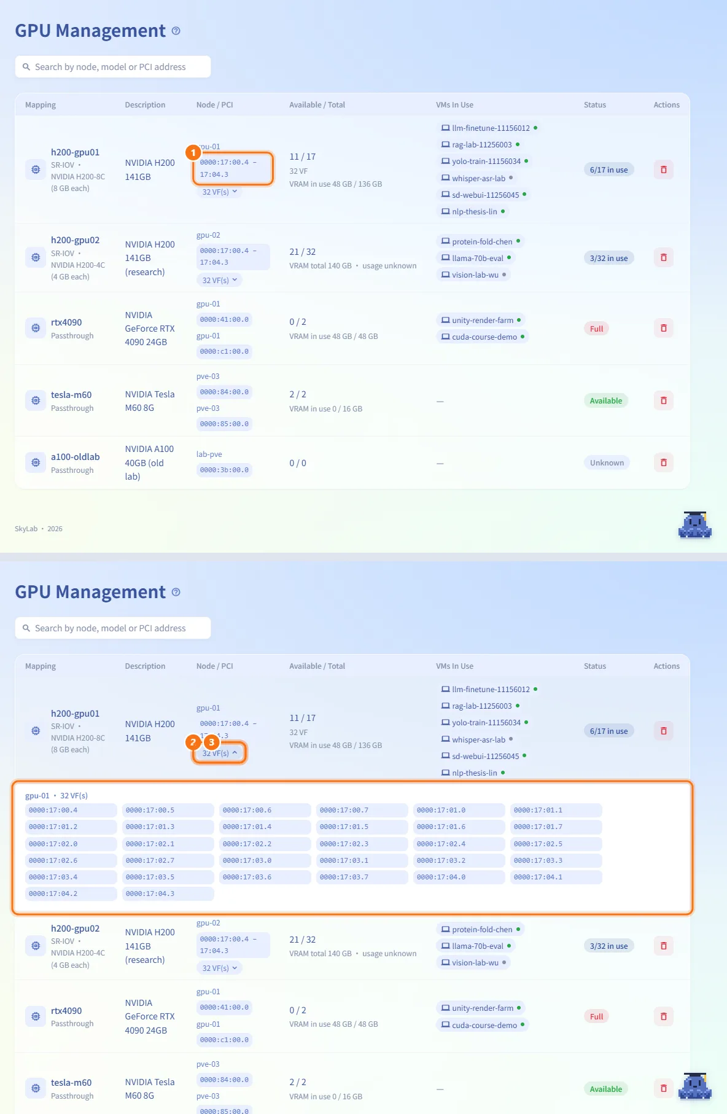Delete h200-gpu01 in the collapsed upper view
This screenshot has height=1114, width=727.
[x=664, y=169]
